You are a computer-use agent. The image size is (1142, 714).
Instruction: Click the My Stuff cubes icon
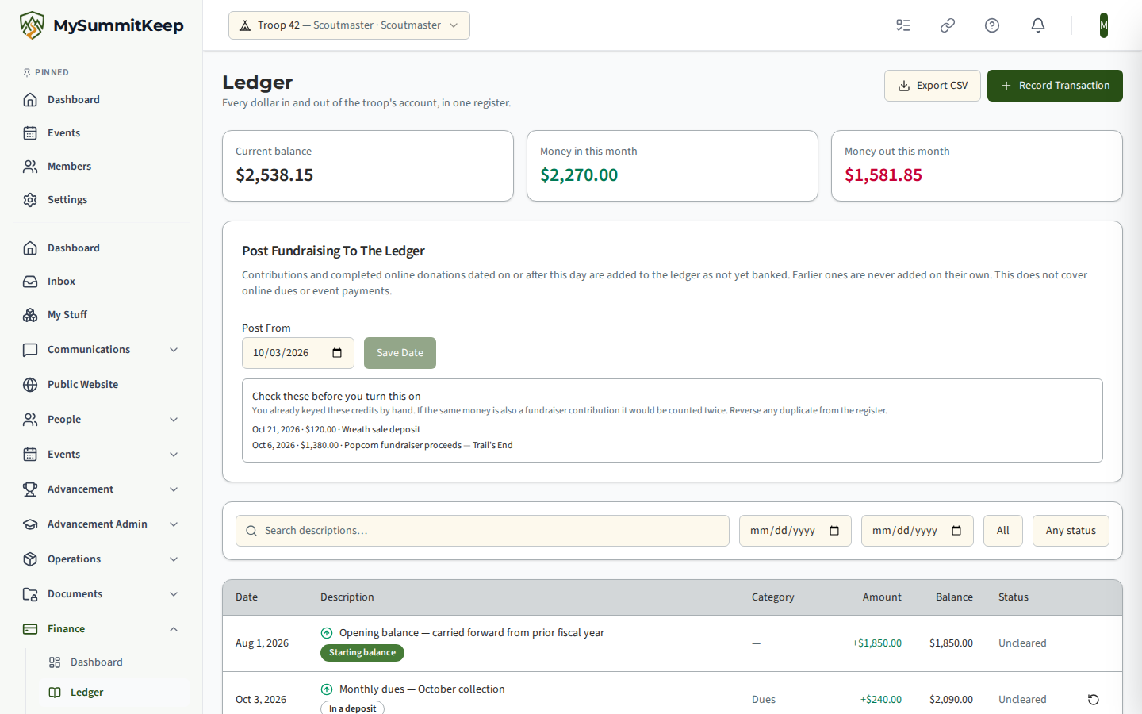pyautogui.click(x=30, y=315)
